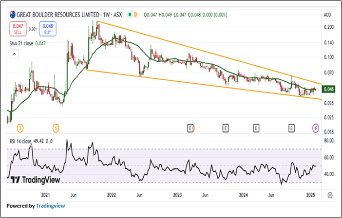Screen dimensions: 342x218
Task: Click the BUY 0.048 button
Action: 48,29
